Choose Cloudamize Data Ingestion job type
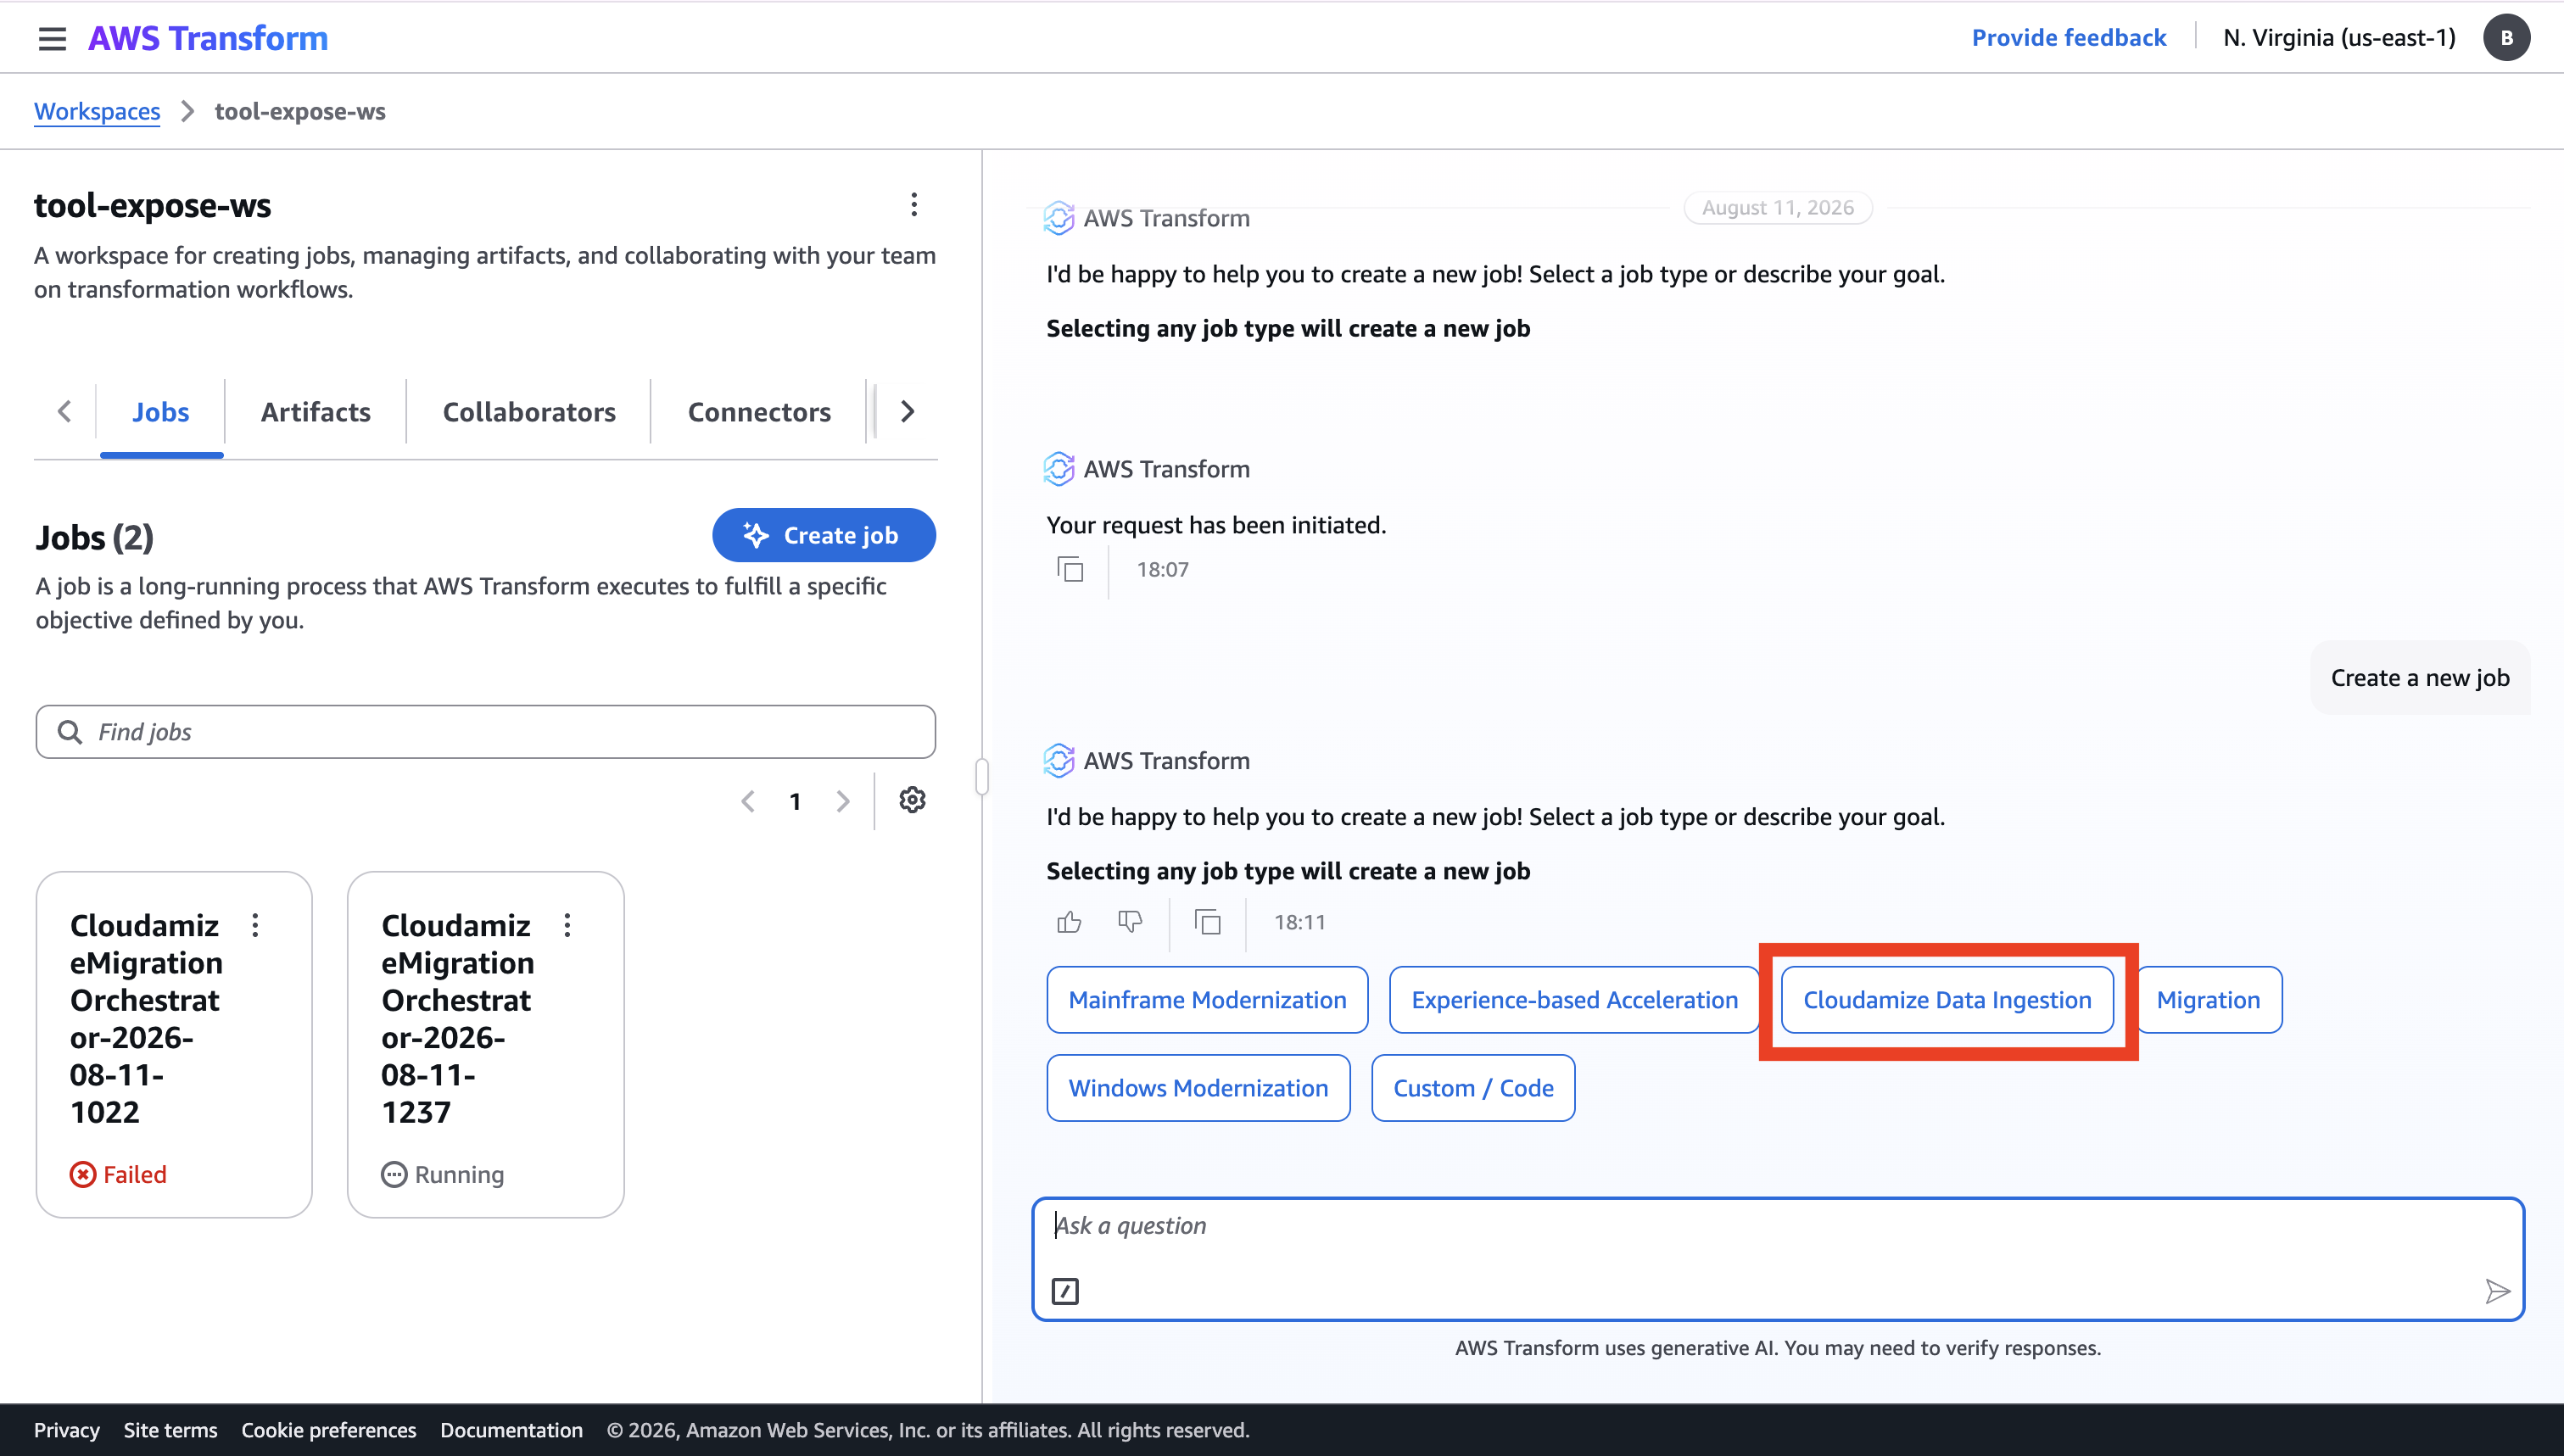Viewport: 2564px width, 1456px height. 1947,999
